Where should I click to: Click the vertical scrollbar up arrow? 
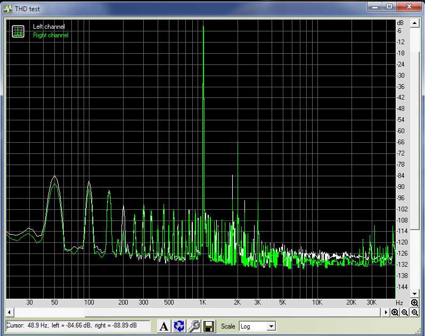point(414,23)
